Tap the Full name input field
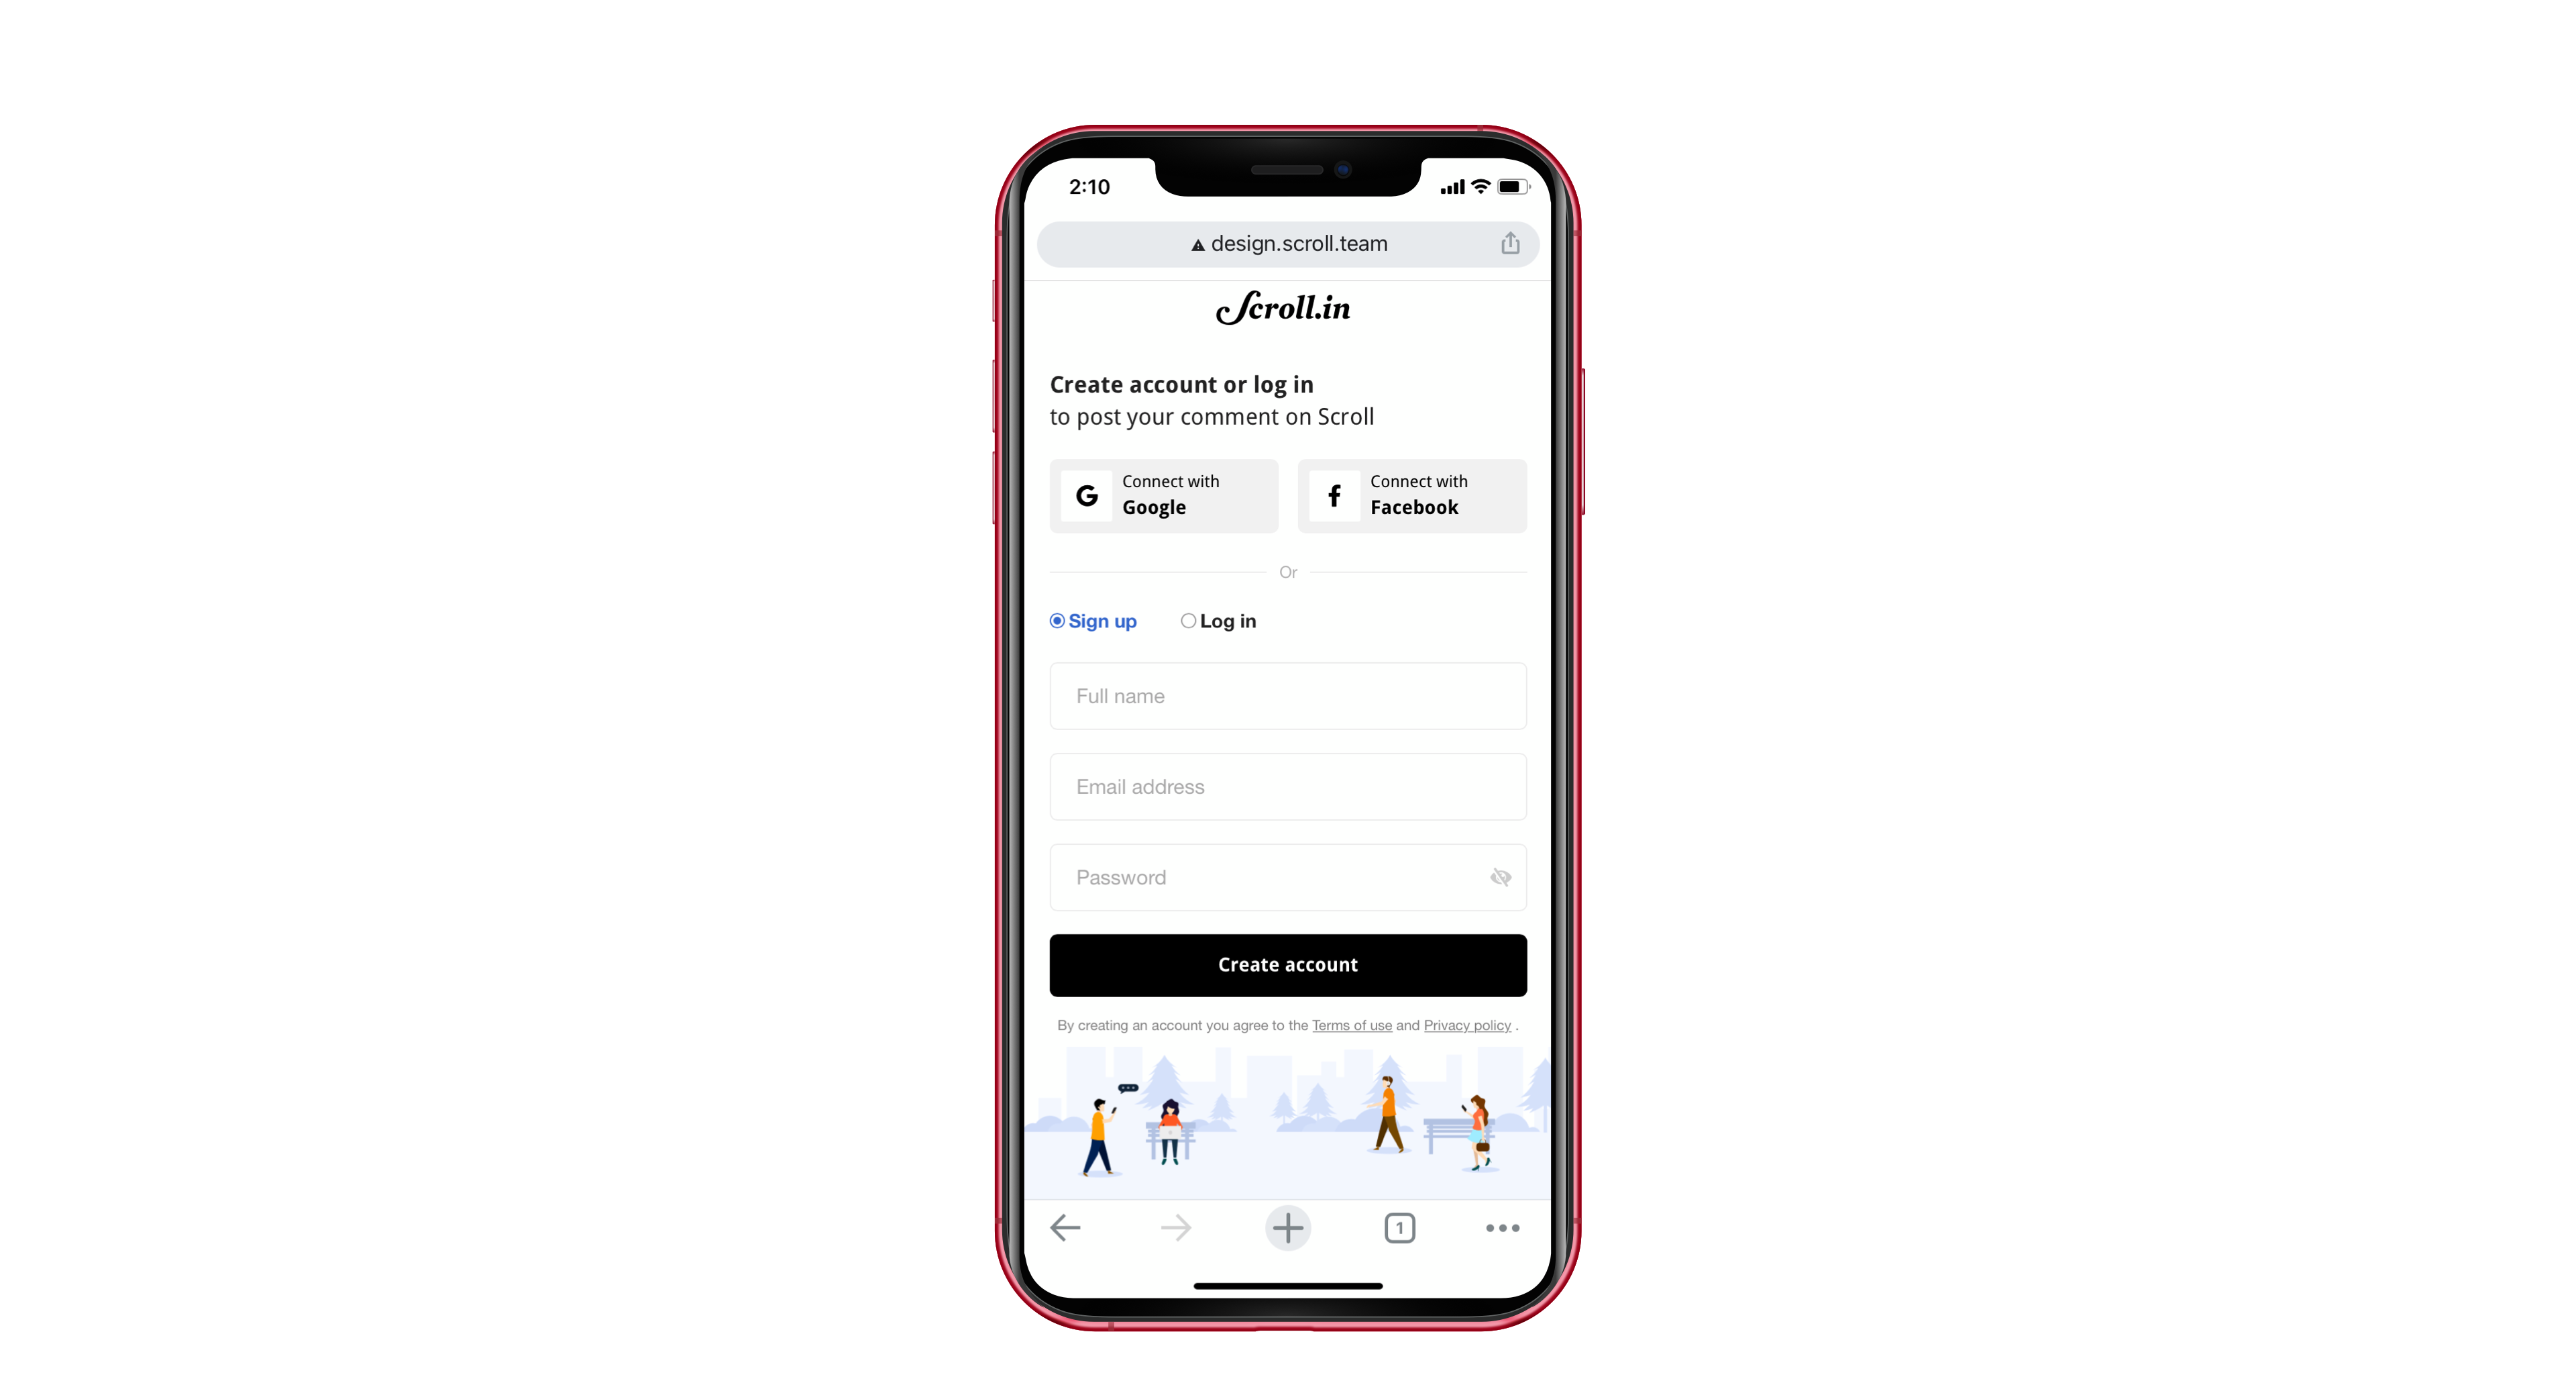 [x=1287, y=695]
